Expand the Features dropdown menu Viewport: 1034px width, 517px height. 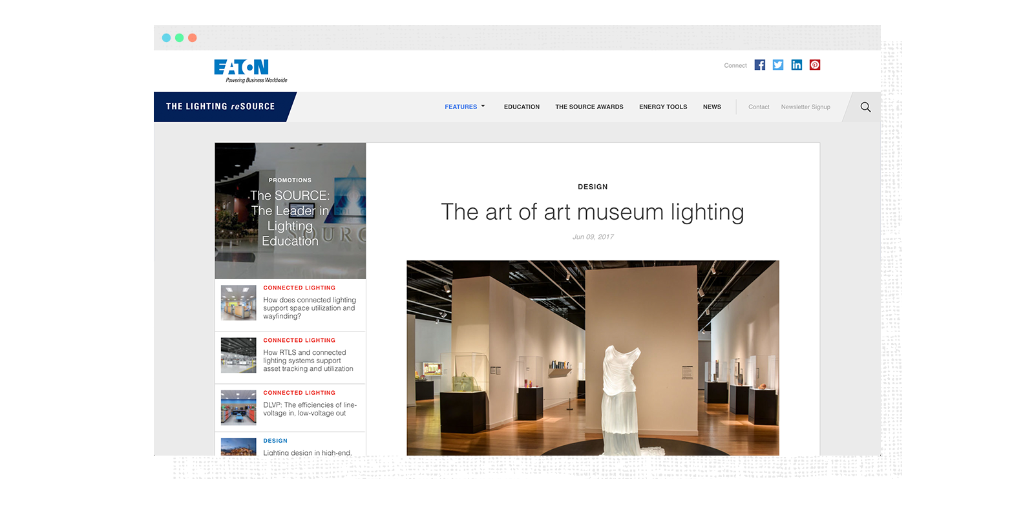(464, 107)
